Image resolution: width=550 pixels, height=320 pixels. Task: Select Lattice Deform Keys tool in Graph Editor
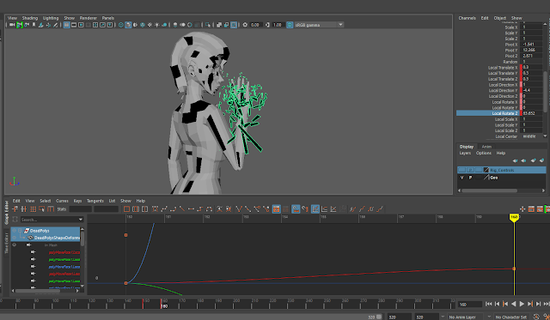coord(33,209)
